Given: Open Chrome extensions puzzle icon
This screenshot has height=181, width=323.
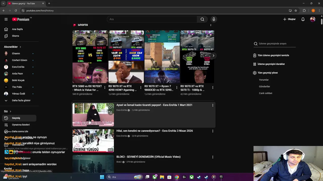Looking at the screenshot, I should 304,11.
